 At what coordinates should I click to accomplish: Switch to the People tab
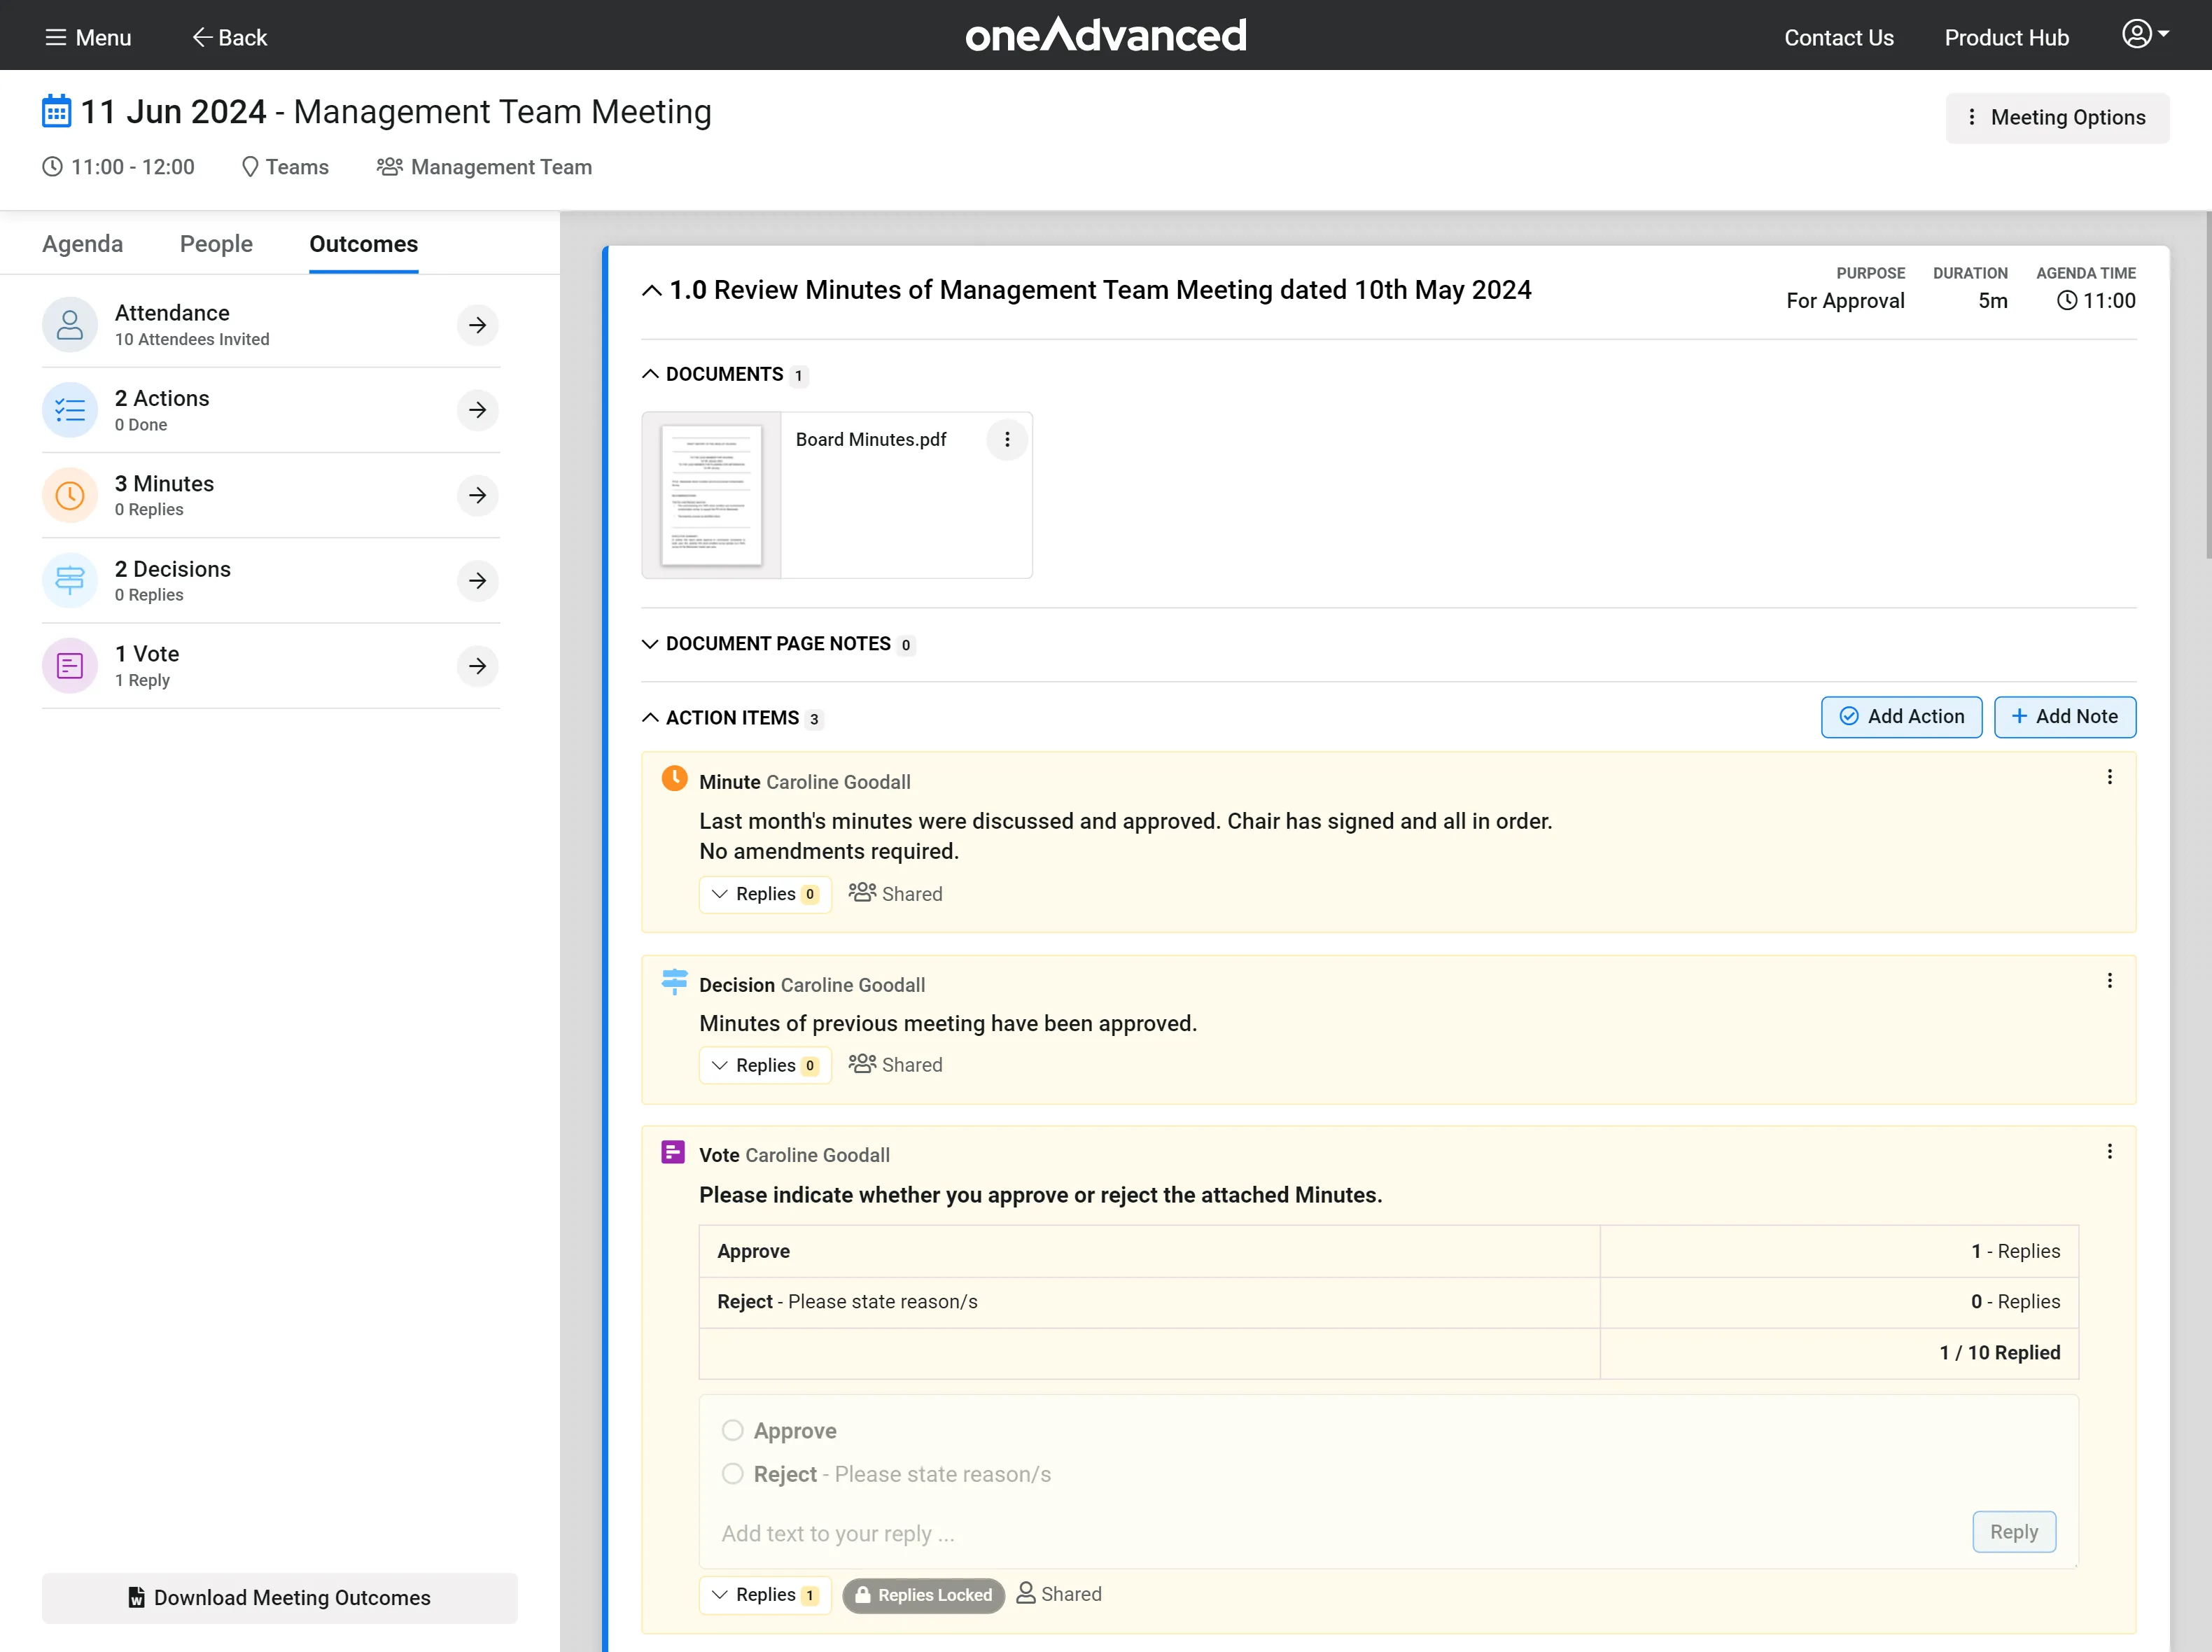click(x=216, y=244)
